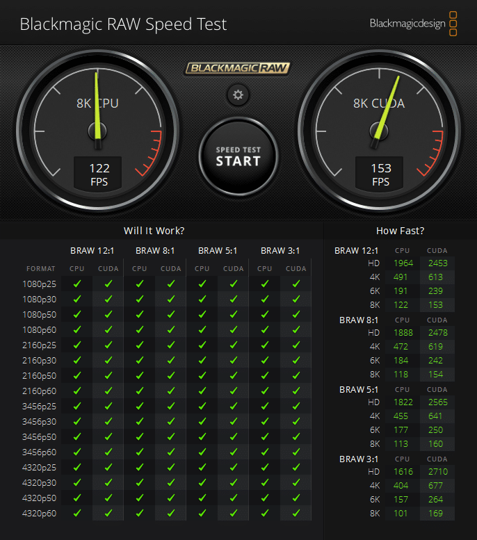Open the settings gear icon

click(x=238, y=95)
